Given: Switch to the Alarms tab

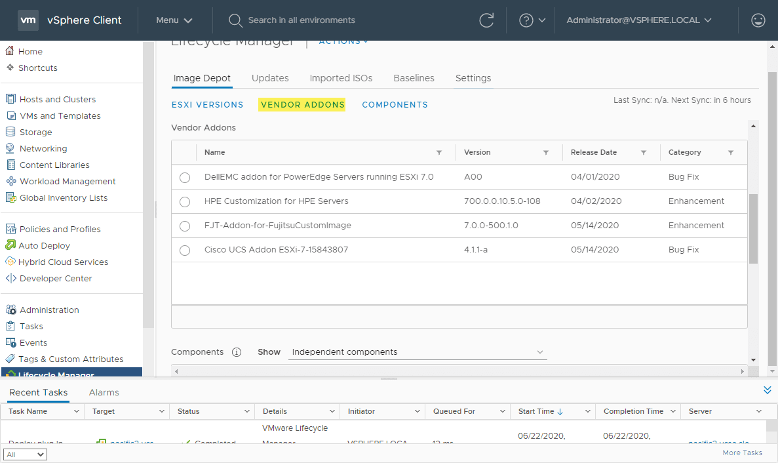Looking at the screenshot, I should pyautogui.click(x=104, y=392).
